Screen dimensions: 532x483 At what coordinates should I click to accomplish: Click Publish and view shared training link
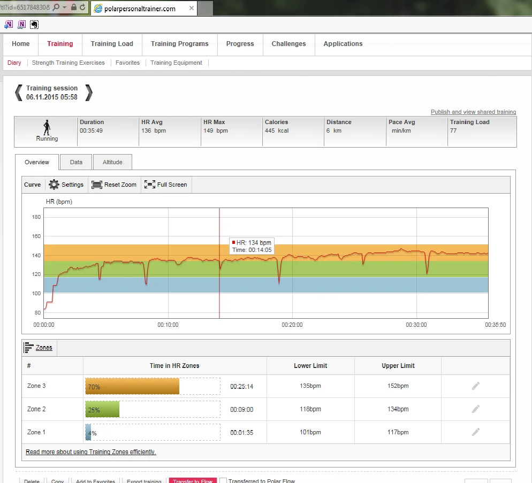473,112
